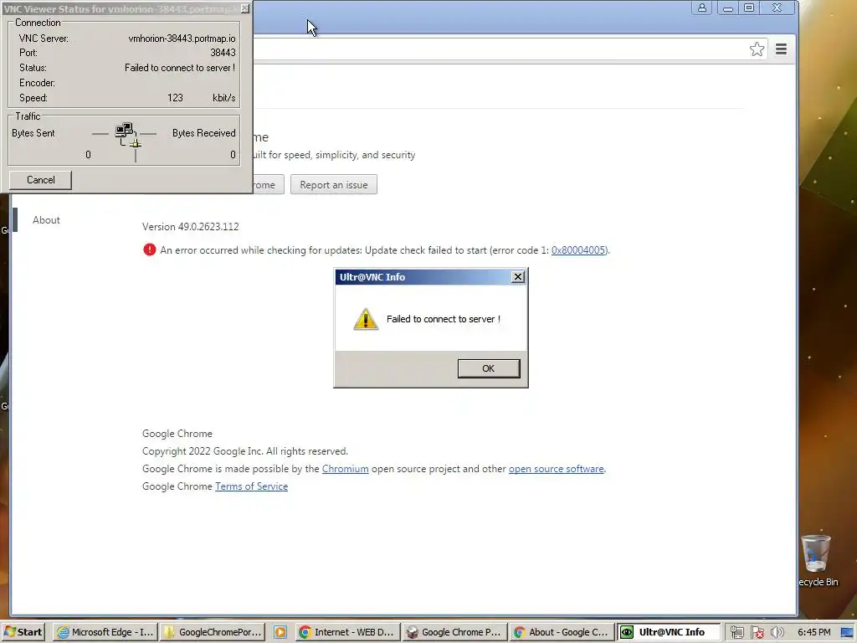The image size is (857, 643).
Task: Click the red update error icon
Action: 149,249
